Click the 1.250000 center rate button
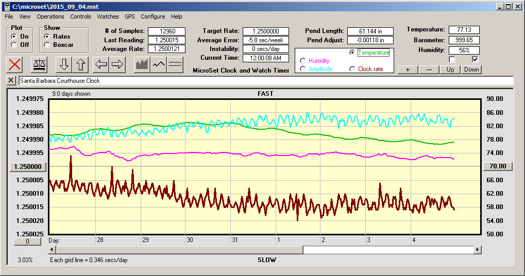The width and height of the screenshot is (525, 276). click(x=28, y=167)
